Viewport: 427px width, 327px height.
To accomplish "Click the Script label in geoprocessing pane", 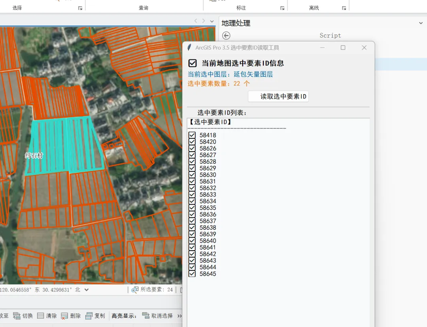I will click(x=330, y=36).
